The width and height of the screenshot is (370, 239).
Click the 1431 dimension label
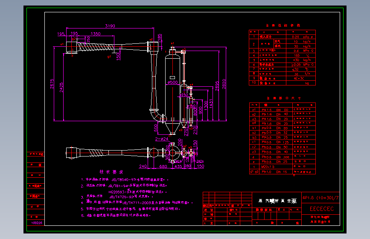(211, 104)
